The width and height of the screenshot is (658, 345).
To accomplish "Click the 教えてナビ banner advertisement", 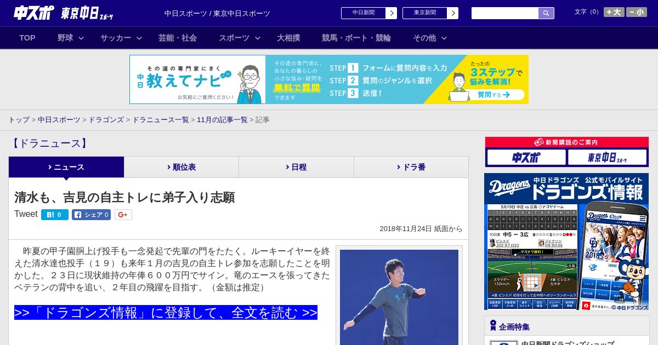I will (x=329, y=79).
